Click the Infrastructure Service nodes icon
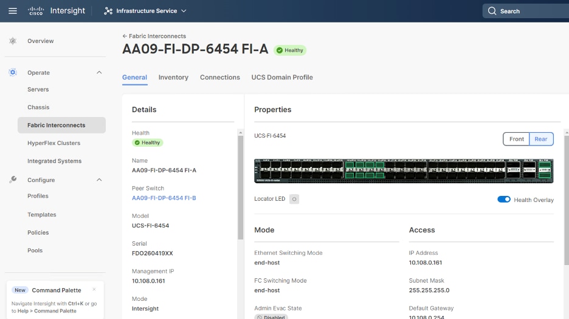Viewport: 569px width, 319px height. [x=108, y=11]
